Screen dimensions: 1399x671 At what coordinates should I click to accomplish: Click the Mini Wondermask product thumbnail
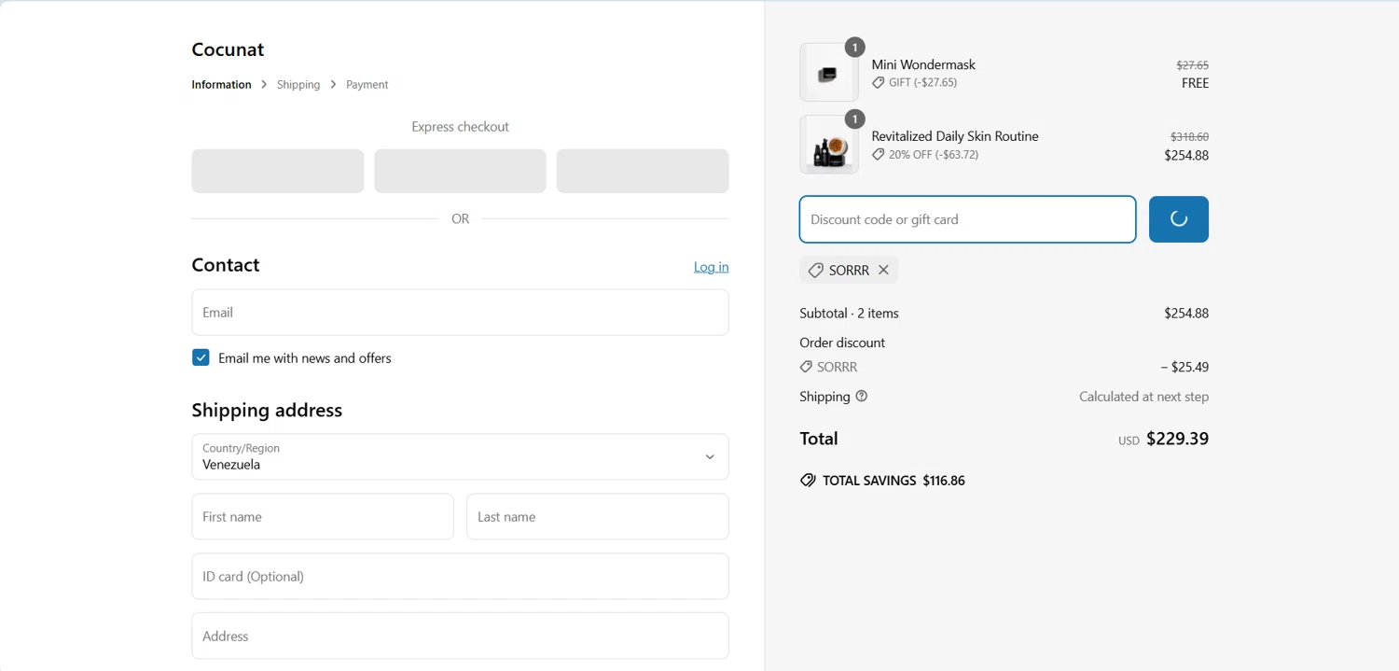click(828, 73)
